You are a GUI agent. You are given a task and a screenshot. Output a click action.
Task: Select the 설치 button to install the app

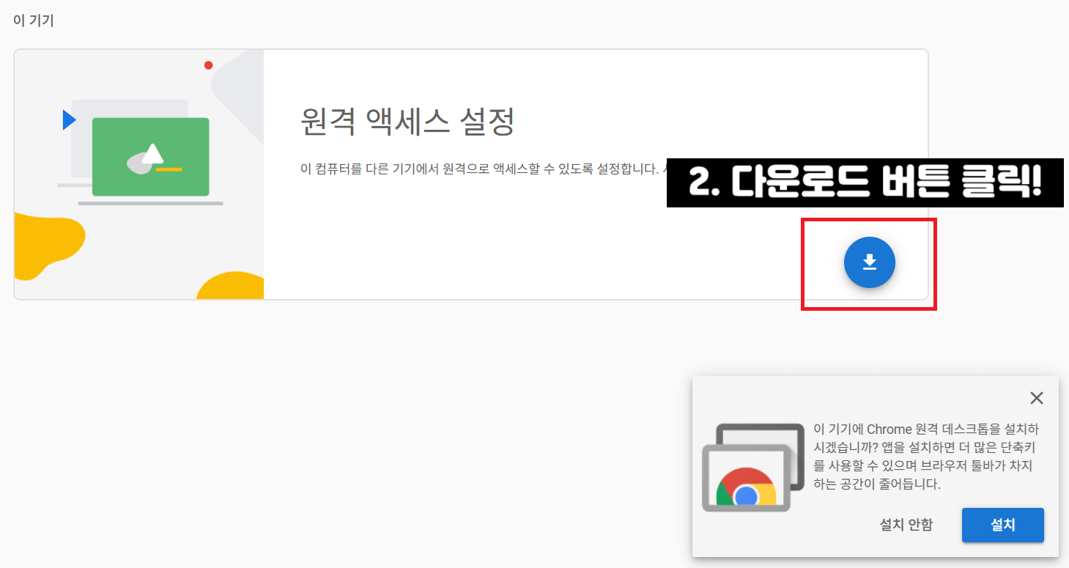pyautogui.click(x=1002, y=525)
